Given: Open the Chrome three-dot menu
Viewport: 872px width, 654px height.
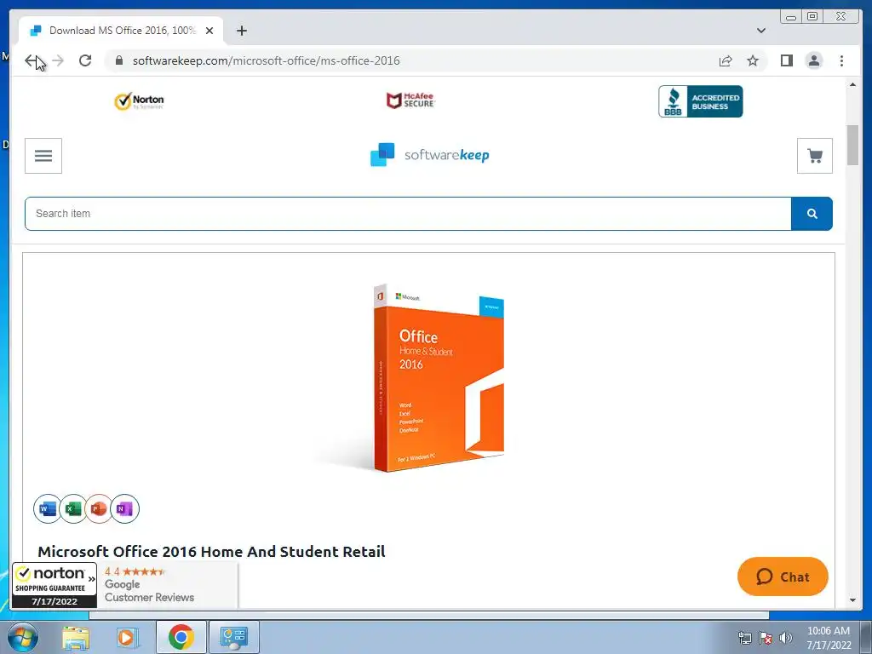Looking at the screenshot, I should pos(841,60).
